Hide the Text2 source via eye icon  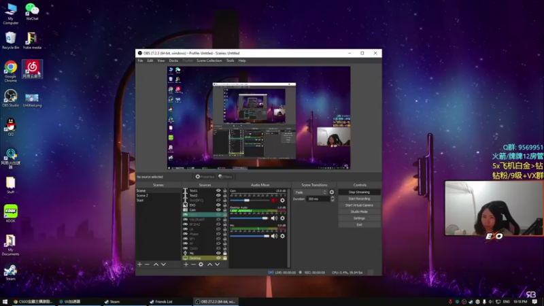click(x=218, y=195)
